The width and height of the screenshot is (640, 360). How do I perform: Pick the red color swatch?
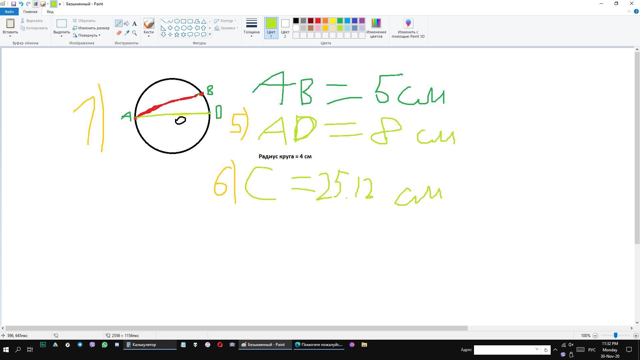point(318,21)
